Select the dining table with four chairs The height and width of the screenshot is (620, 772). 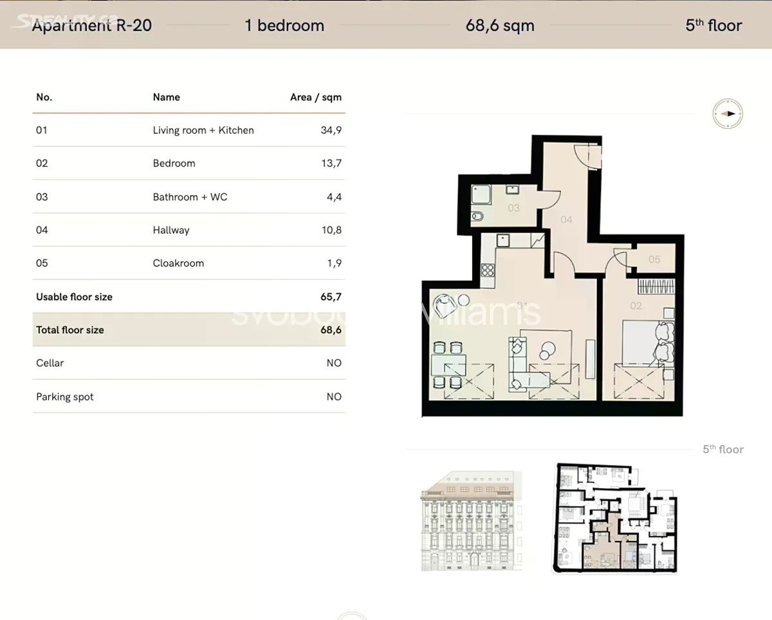coord(449,365)
